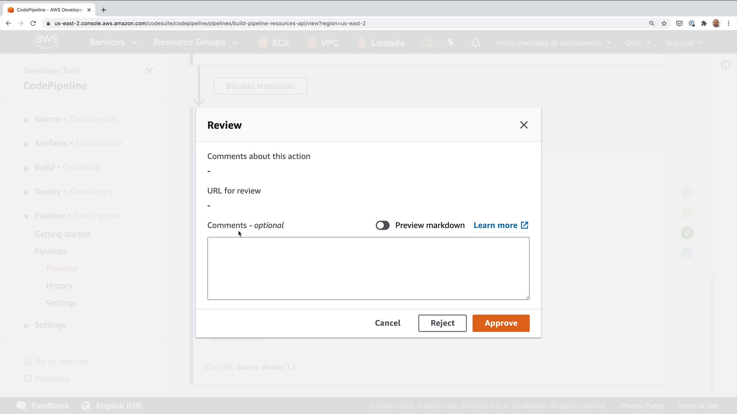Click the AWS logo home icon
The image size is (737, 414).
point(46,41)
